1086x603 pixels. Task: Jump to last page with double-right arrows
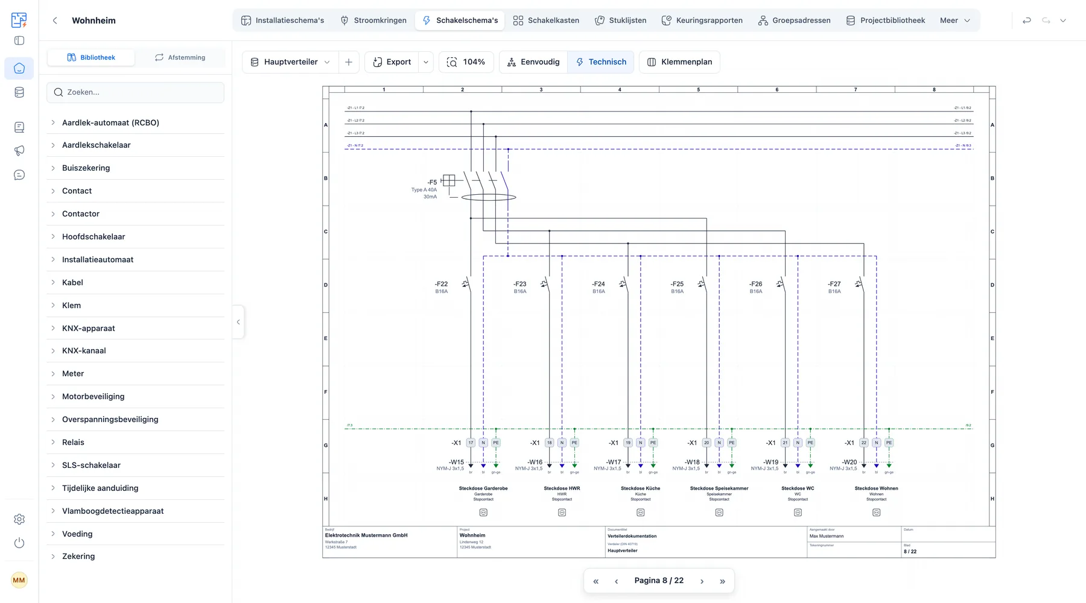click(x=722, y=581)
